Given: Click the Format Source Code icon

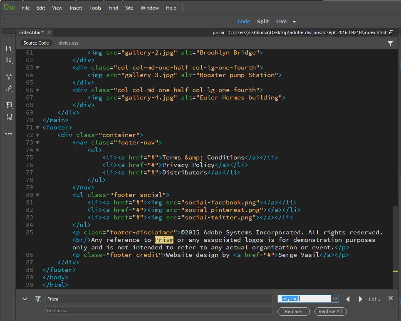Looking at the screenshot, I should (9, 89).
